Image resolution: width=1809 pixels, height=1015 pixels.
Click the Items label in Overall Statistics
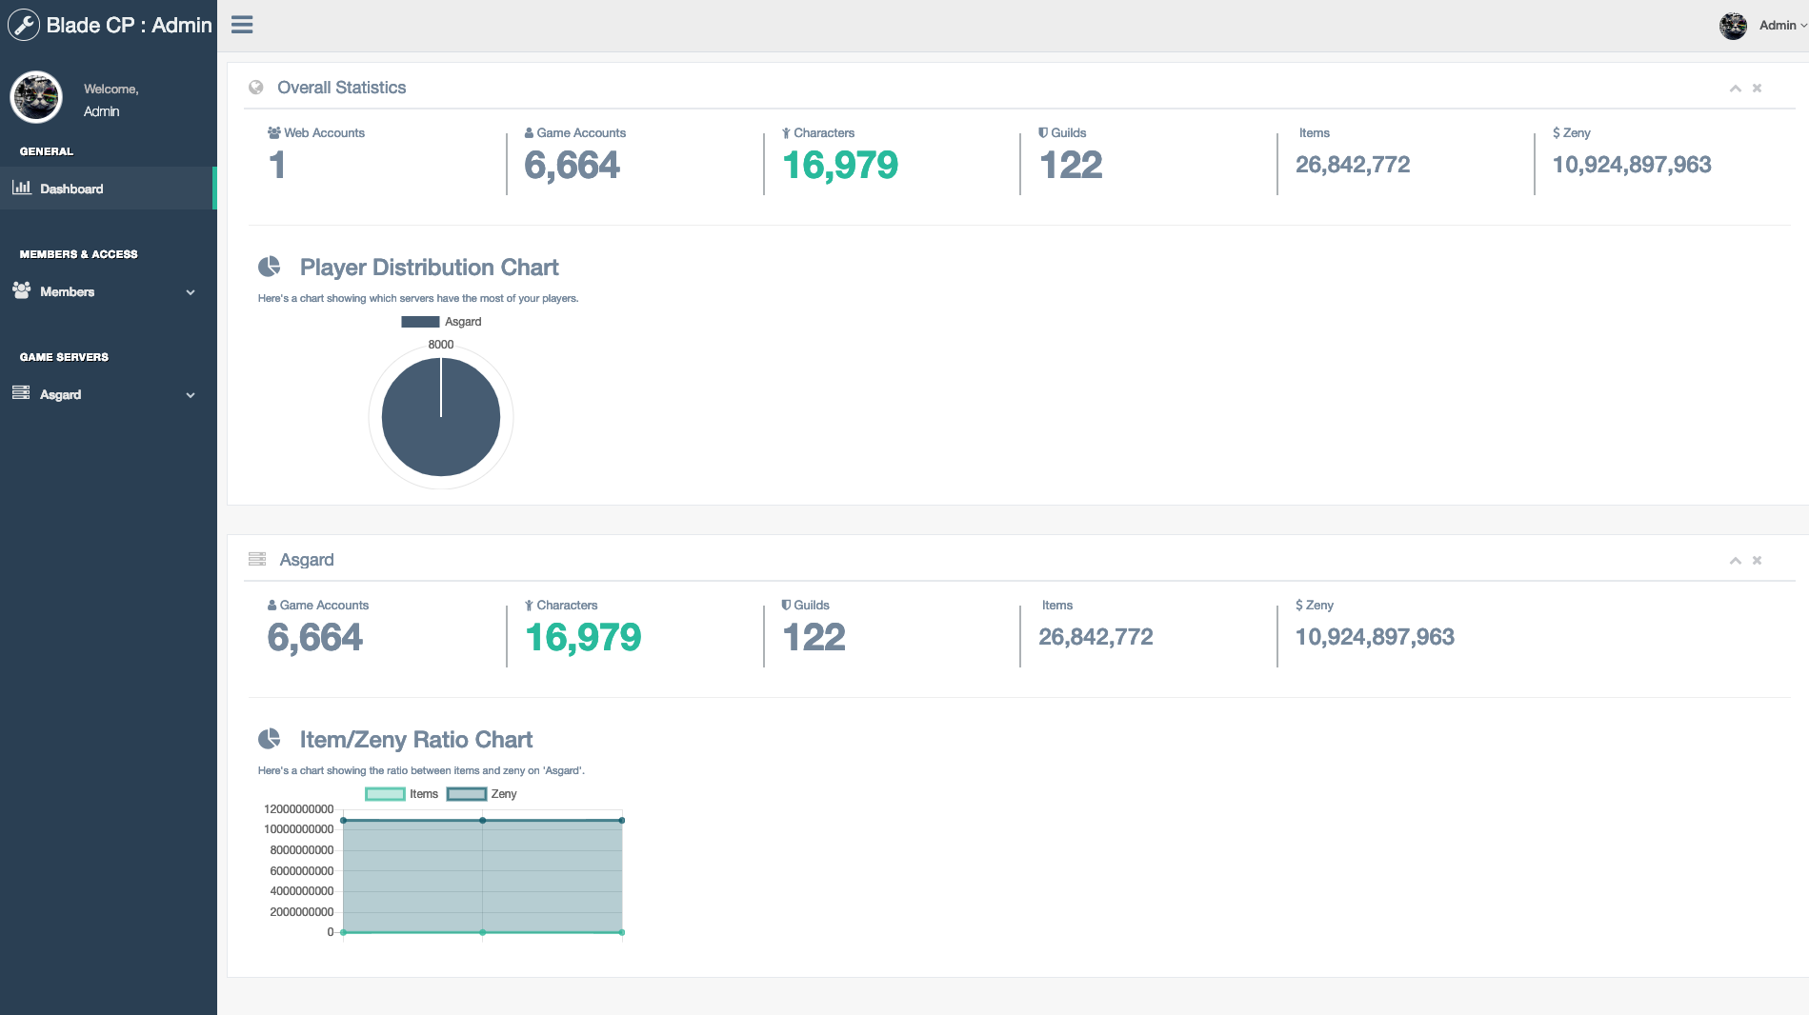[x=1315, y=133]
